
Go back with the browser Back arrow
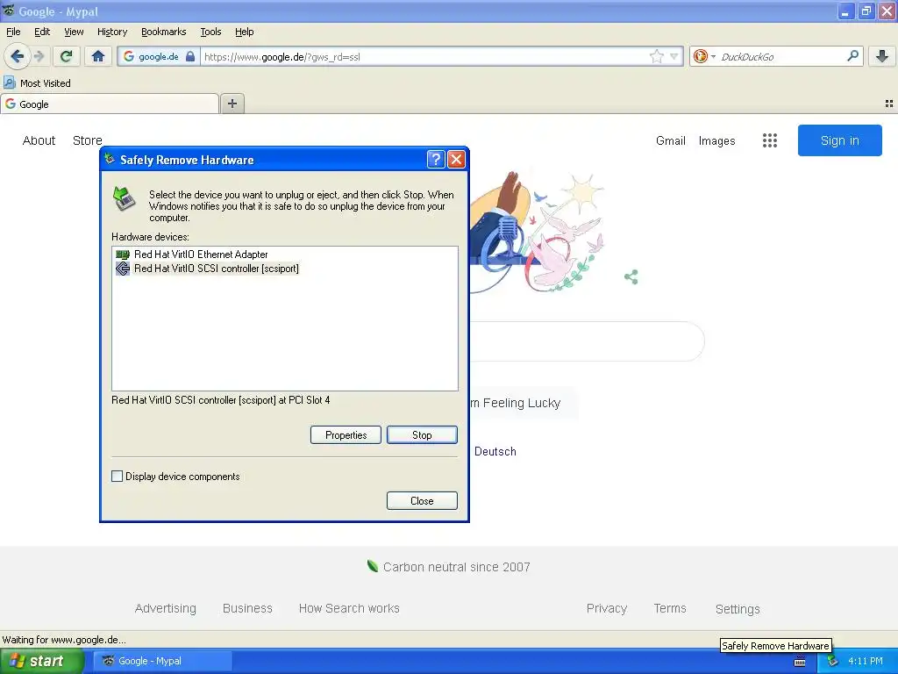coord(17,56)
